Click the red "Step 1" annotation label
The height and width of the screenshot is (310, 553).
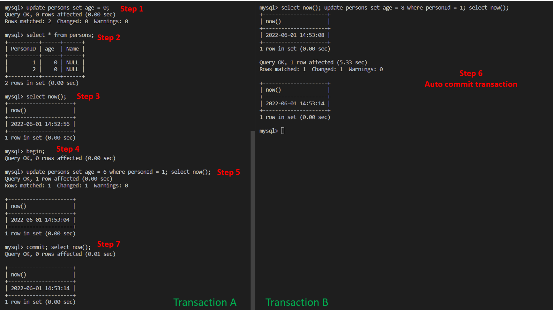131,9
